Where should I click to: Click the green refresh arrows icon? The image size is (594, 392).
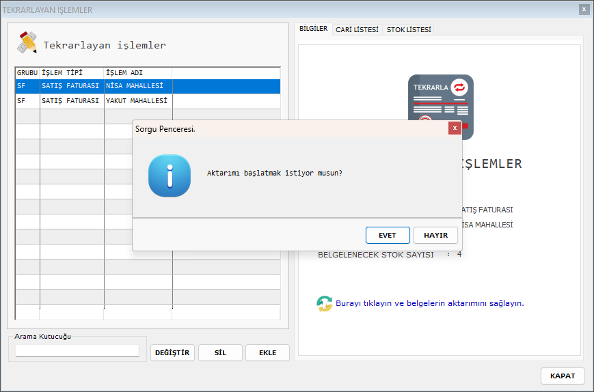tap(324, 303)
